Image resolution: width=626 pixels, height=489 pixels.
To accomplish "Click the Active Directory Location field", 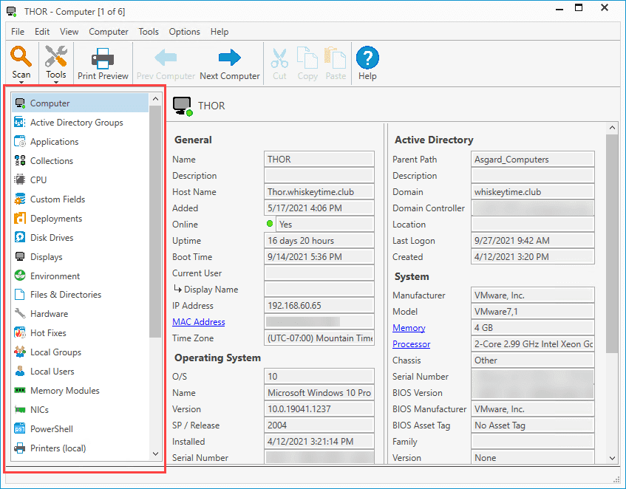I will (533, 224).
